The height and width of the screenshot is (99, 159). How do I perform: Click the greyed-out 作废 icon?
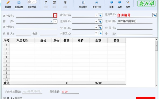coord(54,2)
